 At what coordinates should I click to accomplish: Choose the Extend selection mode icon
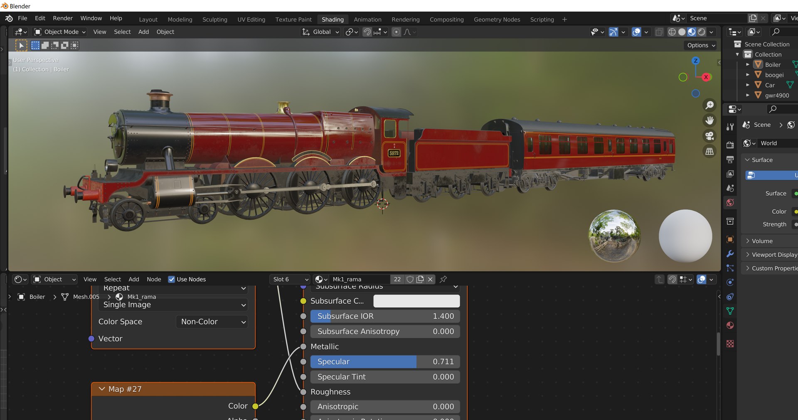pyautogui.click(x=45, y=45)
